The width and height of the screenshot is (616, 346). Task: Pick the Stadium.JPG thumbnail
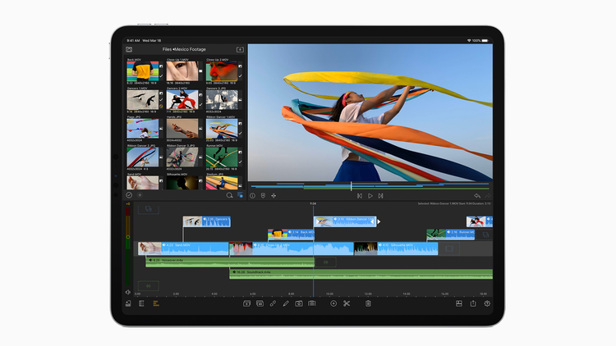tap(222, 183)
